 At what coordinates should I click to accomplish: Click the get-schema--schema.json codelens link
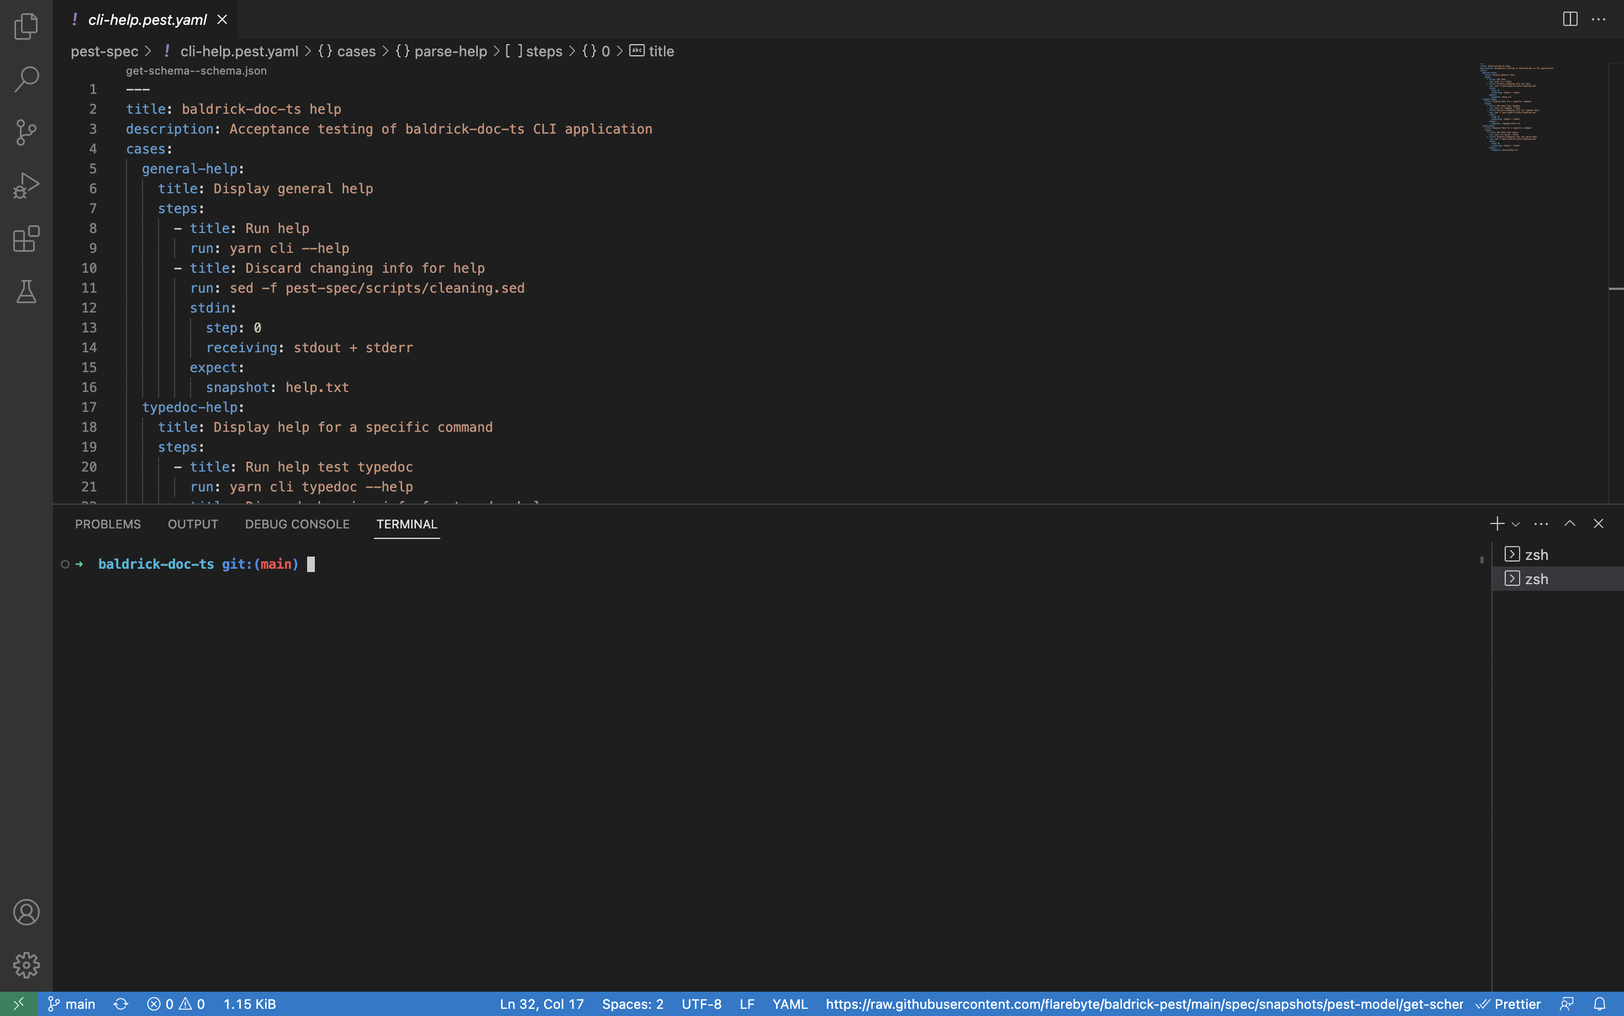coord(196,71)
